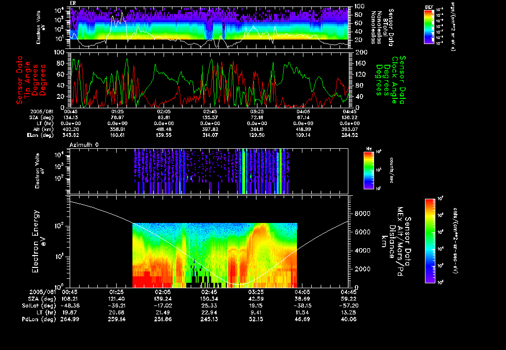This screenshot has height=350, width=506.
Task: Click the 160 degree clock angle tick
Action: click(360, 63)
